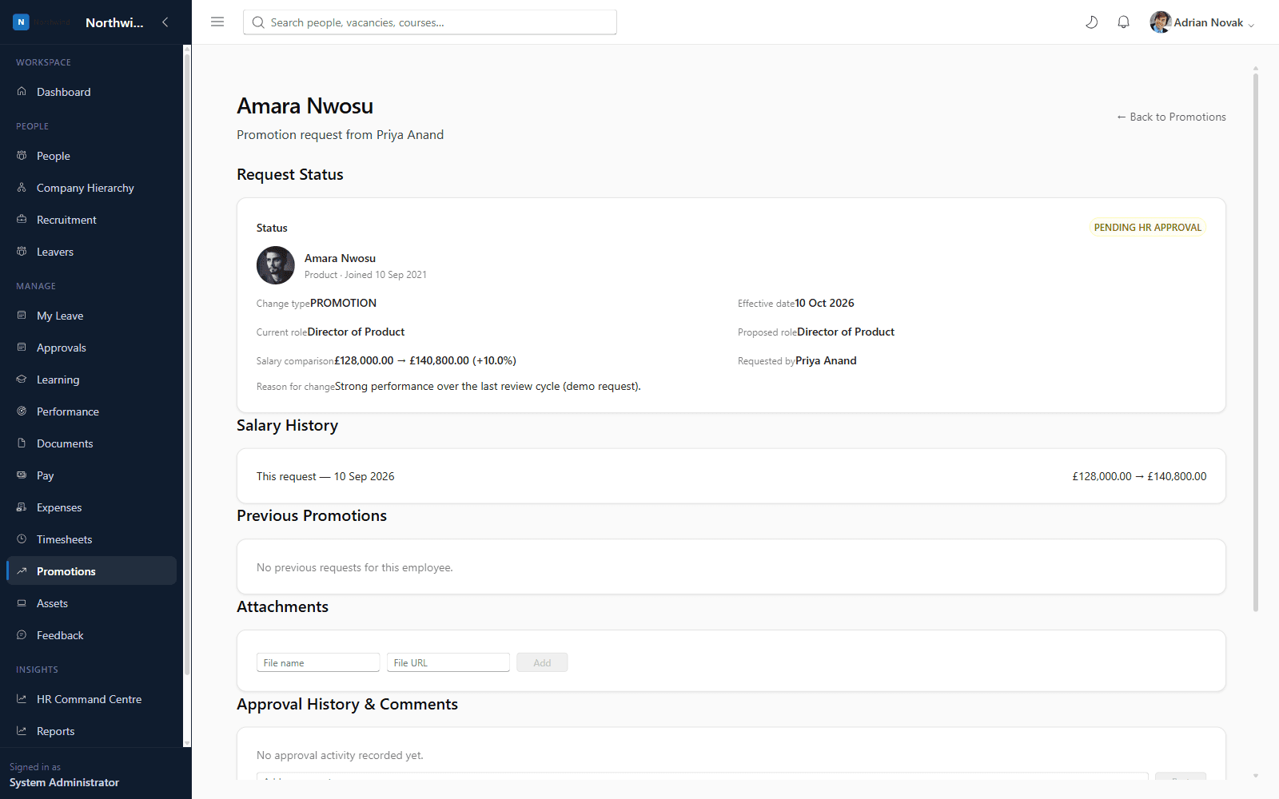Open notifications bell icon
Viewport: 1279px width, 799px height.
point(1123,22)
